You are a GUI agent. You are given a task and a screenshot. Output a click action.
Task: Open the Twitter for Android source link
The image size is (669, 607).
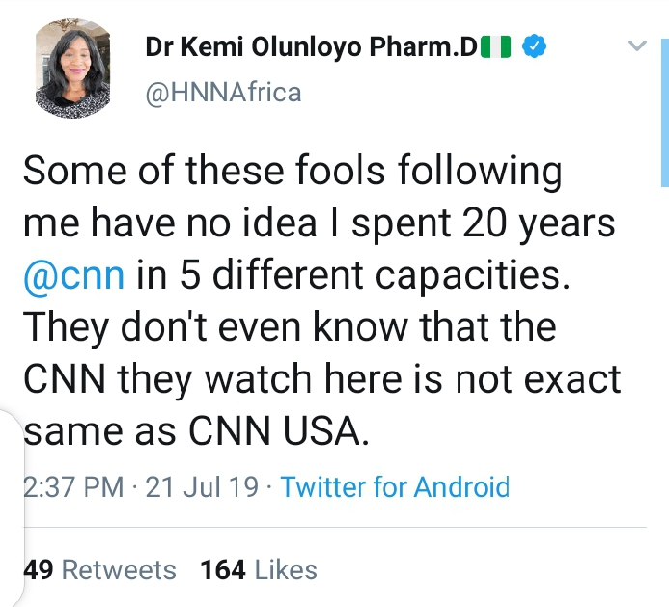tap(394, 486)
